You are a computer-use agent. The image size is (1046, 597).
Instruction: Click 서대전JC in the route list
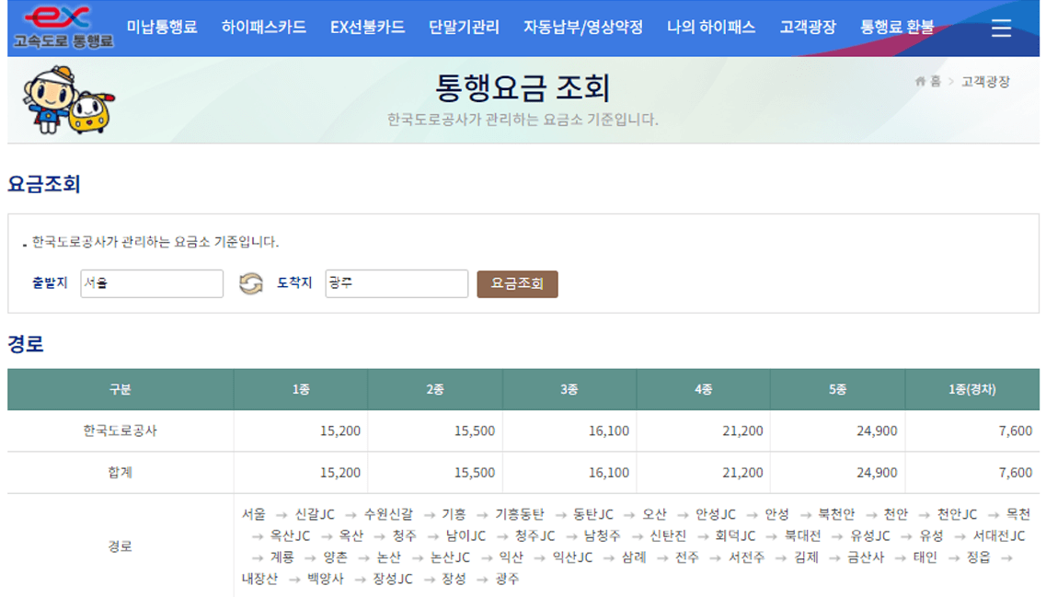tap(999, 535)
